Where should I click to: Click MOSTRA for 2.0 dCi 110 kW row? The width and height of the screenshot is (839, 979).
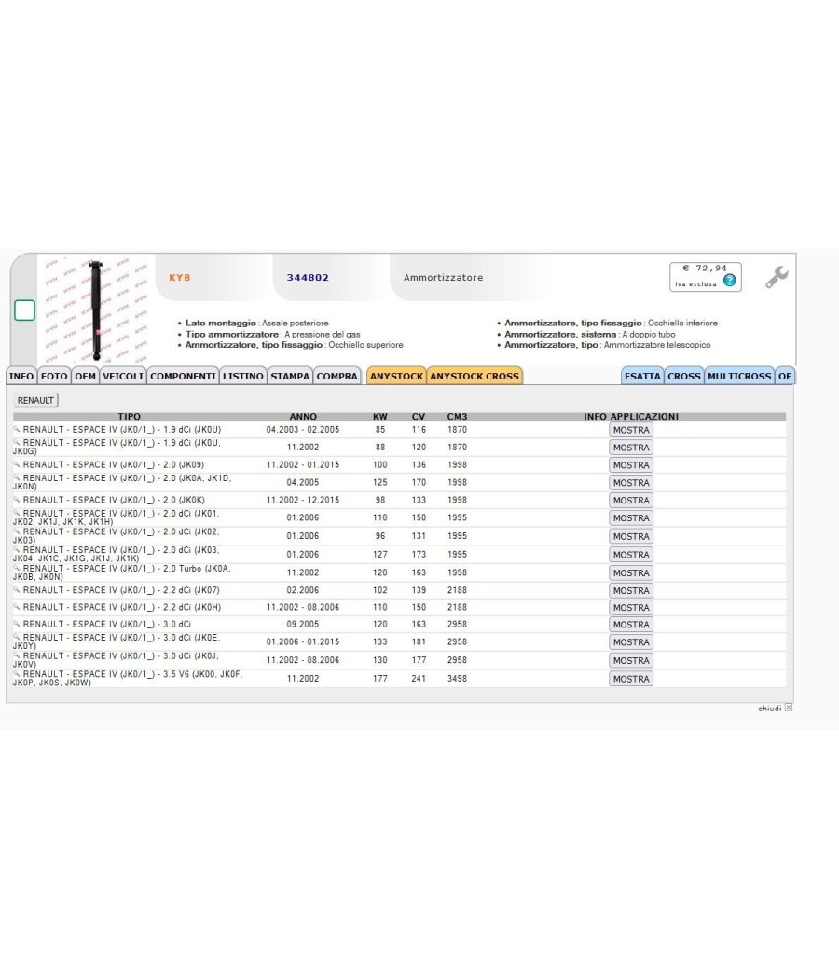click(631, 517)
